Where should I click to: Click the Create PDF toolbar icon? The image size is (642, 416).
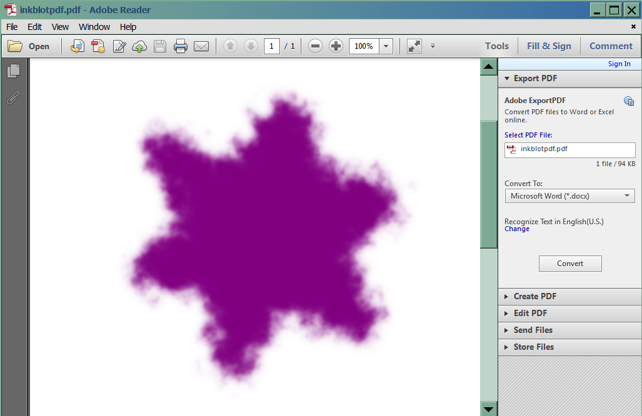pyautogui.click(x=98, y=46)
